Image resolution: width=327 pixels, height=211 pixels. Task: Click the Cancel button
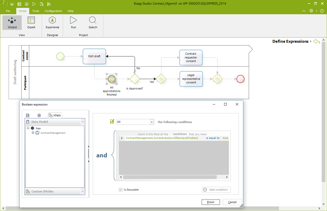[x=232, y=202]
